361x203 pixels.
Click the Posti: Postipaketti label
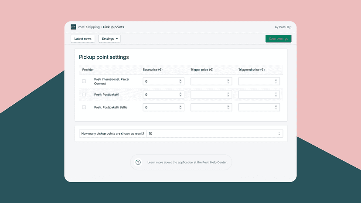[x=106, y=95]
